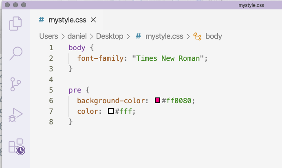Click the pre selector on line 5
The width and height of the screenshot is (282, 168).
pos(75,90)
